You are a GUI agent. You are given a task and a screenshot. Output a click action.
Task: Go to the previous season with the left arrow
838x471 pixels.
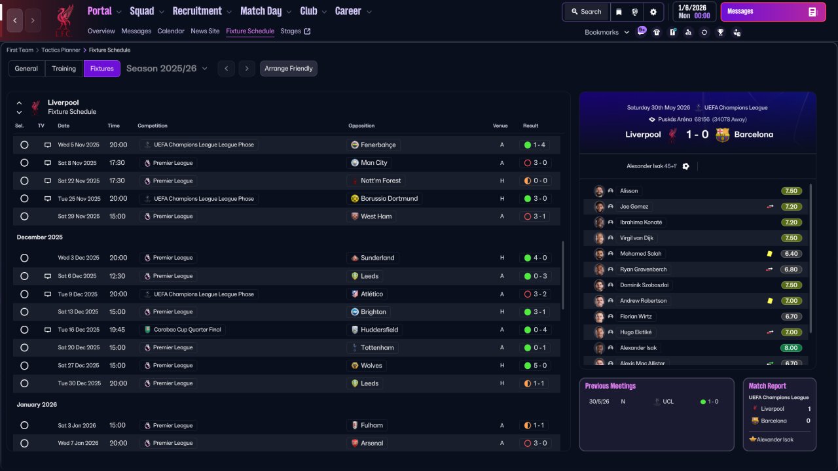[x=226, y=69]
